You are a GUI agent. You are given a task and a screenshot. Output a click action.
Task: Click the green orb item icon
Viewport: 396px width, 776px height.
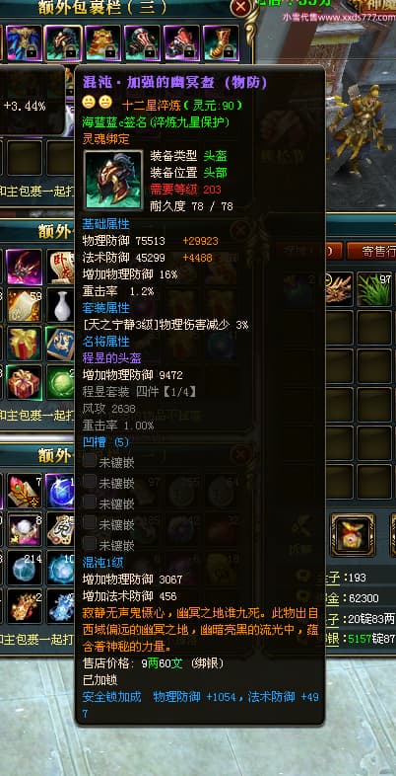tap(63, 382)
